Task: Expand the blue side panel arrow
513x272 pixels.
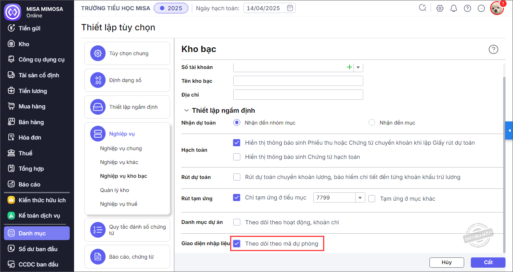Action: point(509,130)
